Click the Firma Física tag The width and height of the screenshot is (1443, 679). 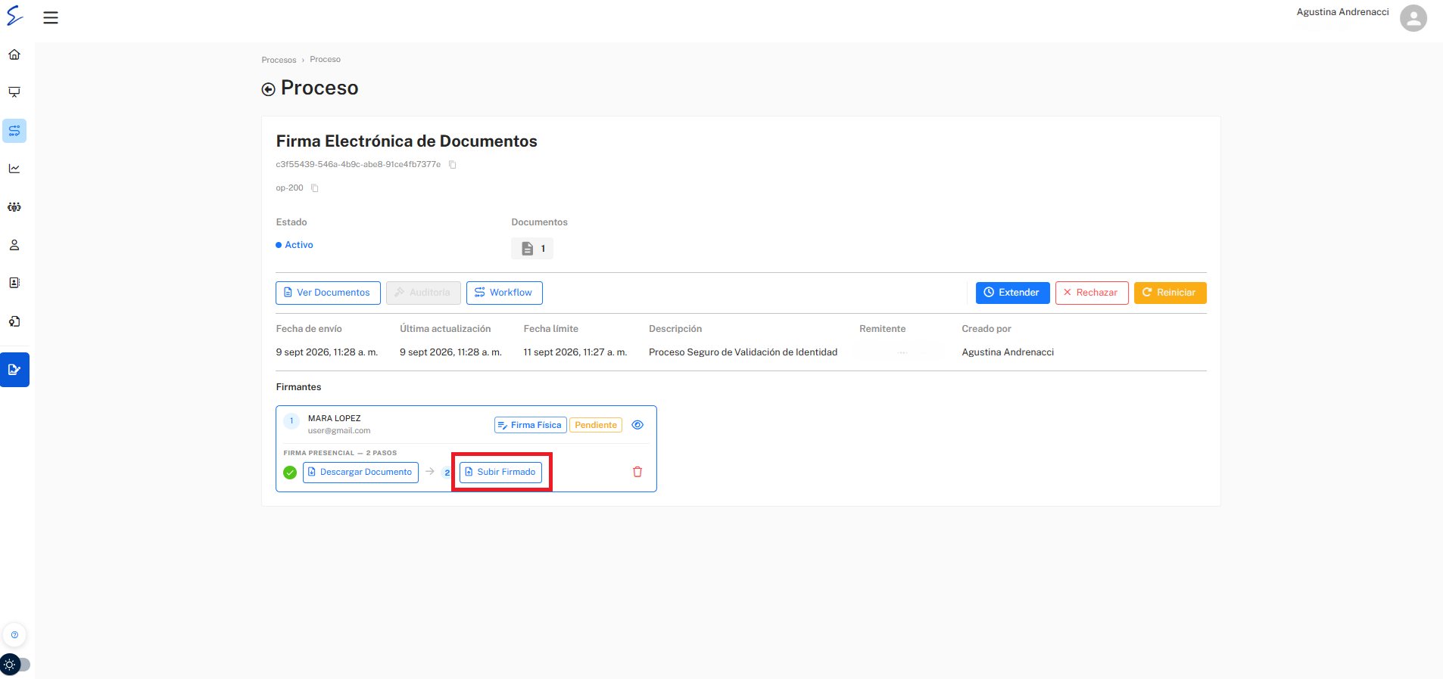(530, 425)
